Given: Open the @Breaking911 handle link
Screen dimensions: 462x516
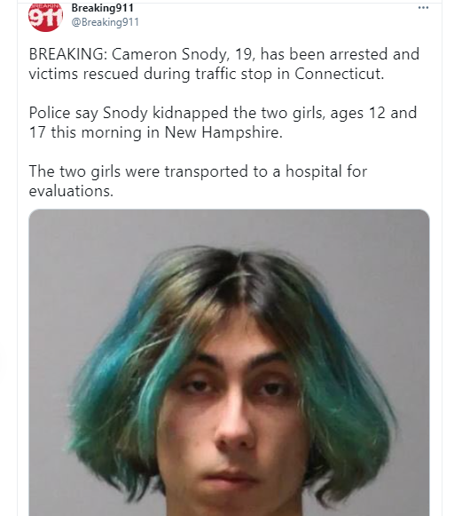Looking at the screenshot, I should (x=106, y=22).
